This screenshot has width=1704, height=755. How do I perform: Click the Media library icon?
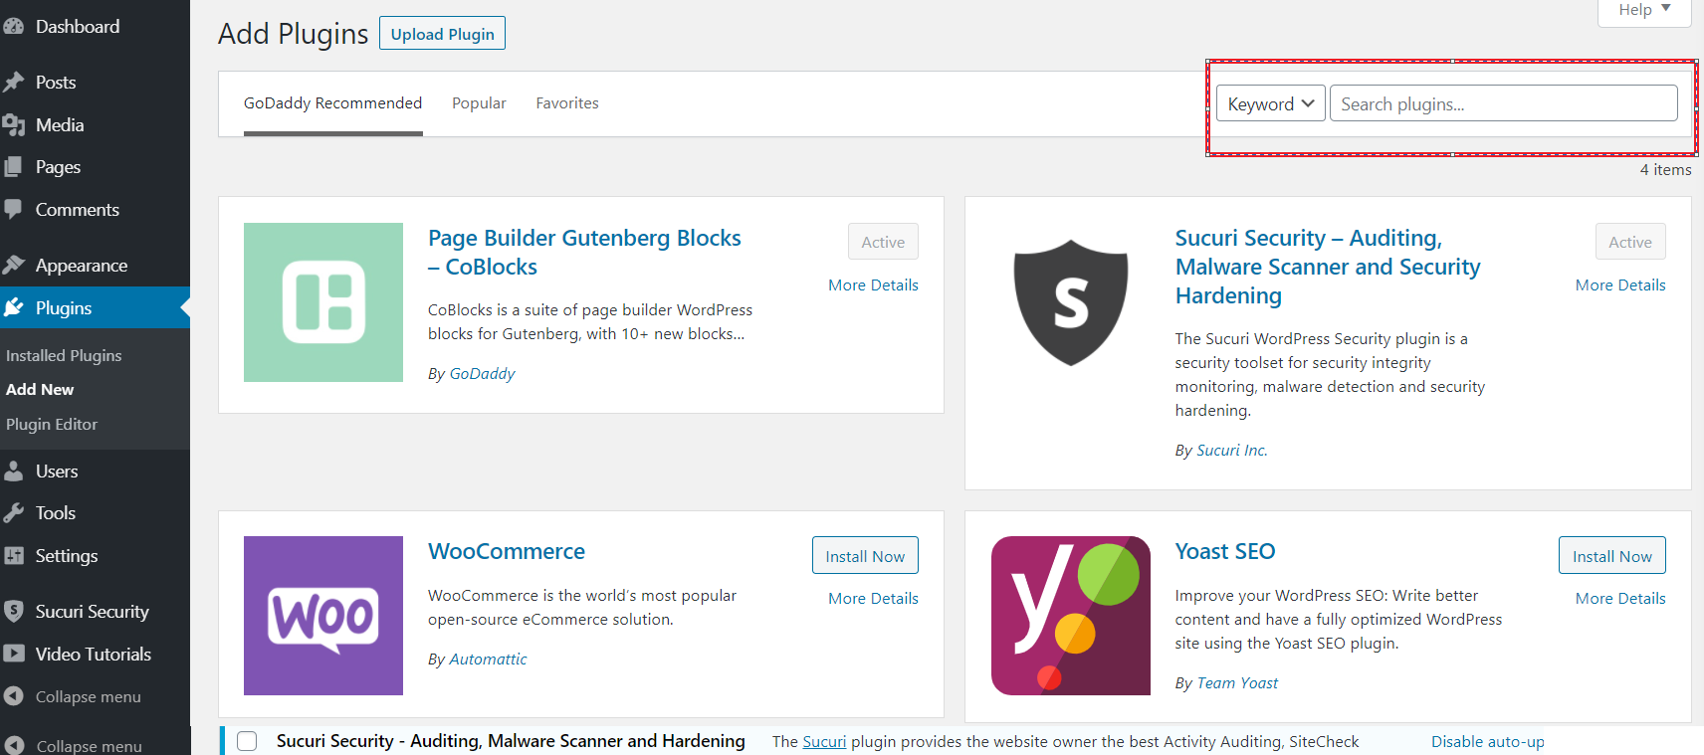[x=13, y=124]
